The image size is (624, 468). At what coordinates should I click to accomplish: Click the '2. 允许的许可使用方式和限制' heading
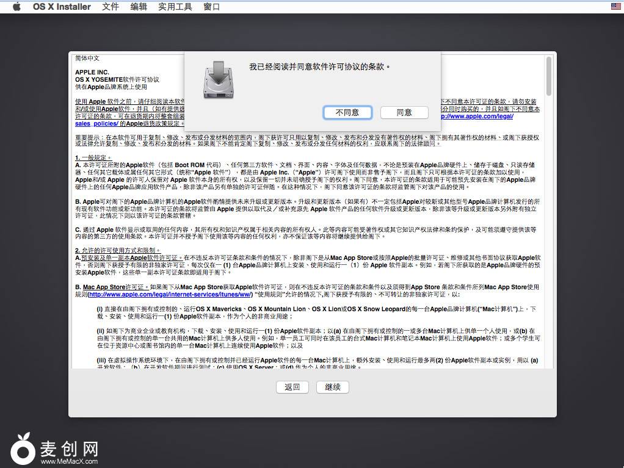point(118,250)
